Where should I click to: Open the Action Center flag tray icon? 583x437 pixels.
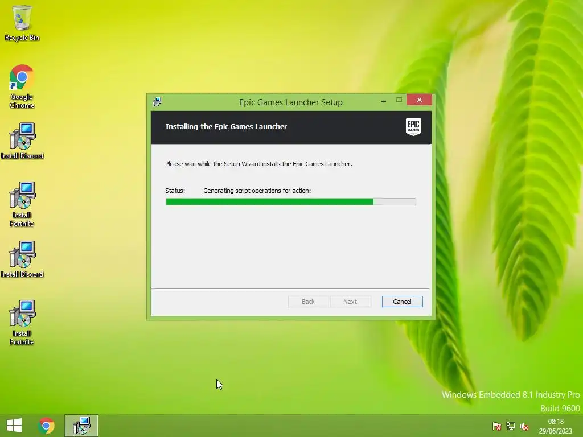[496, 426]
